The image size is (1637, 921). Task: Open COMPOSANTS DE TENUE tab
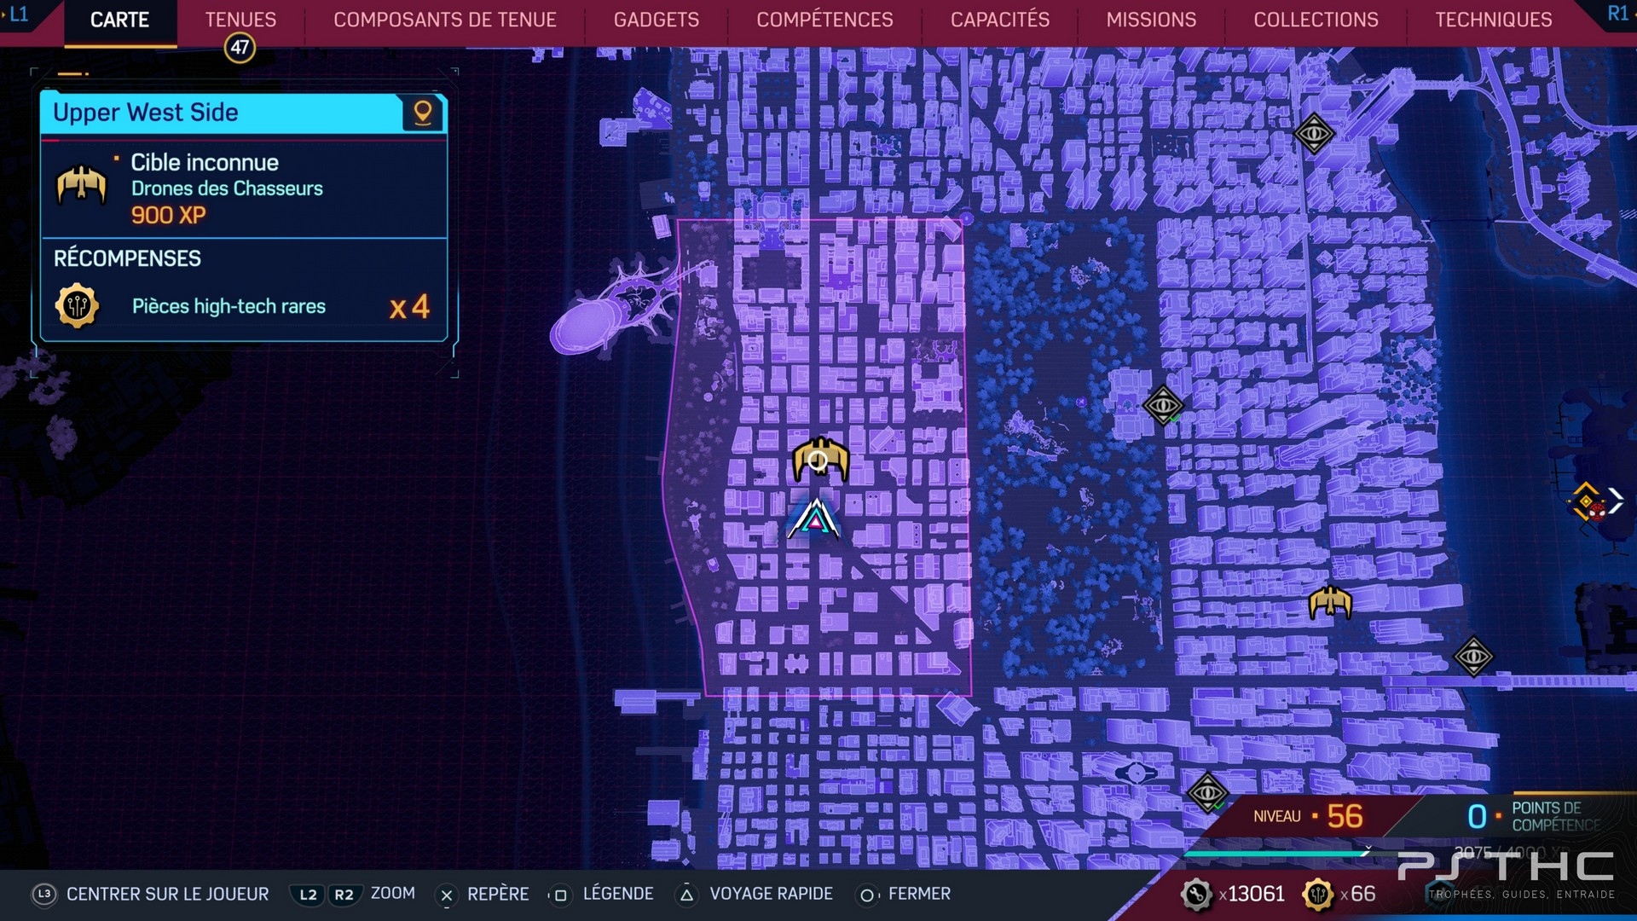pyautogui.click(x=445, y=20)
